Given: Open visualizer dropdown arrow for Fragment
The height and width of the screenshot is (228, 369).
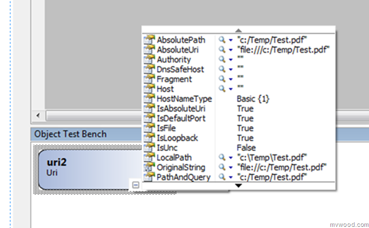Looking at the screenshot, I should pos(231,79).
